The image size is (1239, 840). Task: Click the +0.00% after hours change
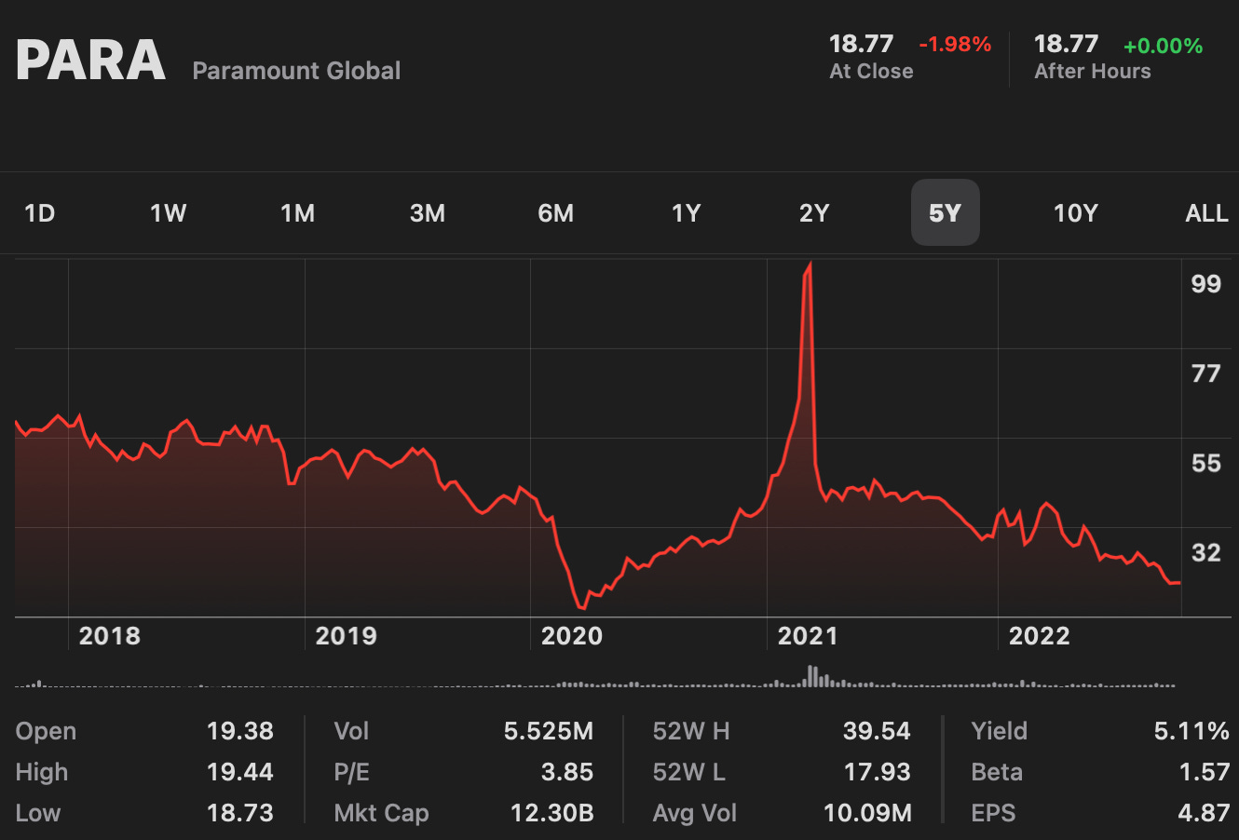point(1163,46)
